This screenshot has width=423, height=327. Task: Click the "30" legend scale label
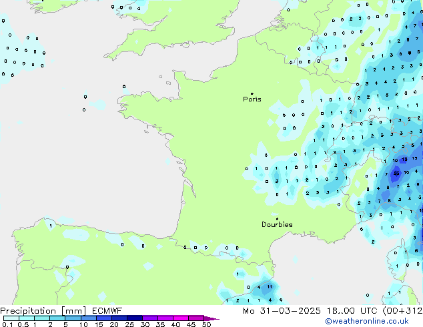point(145,324)
